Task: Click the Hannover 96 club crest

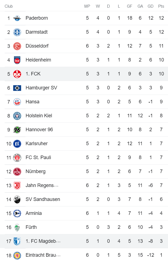Action: coord(17,130)
